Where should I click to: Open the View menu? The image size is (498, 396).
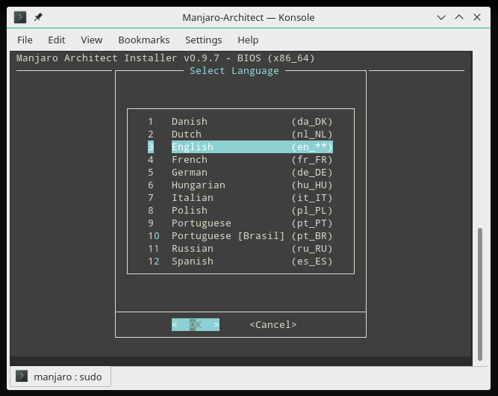pos(91,40)
